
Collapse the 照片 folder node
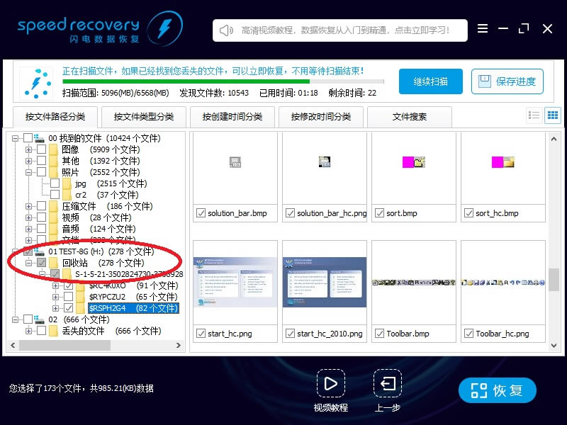coord(28,172)
